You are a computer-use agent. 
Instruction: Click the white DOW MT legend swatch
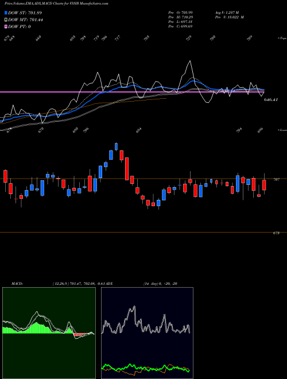pos(6,20)
